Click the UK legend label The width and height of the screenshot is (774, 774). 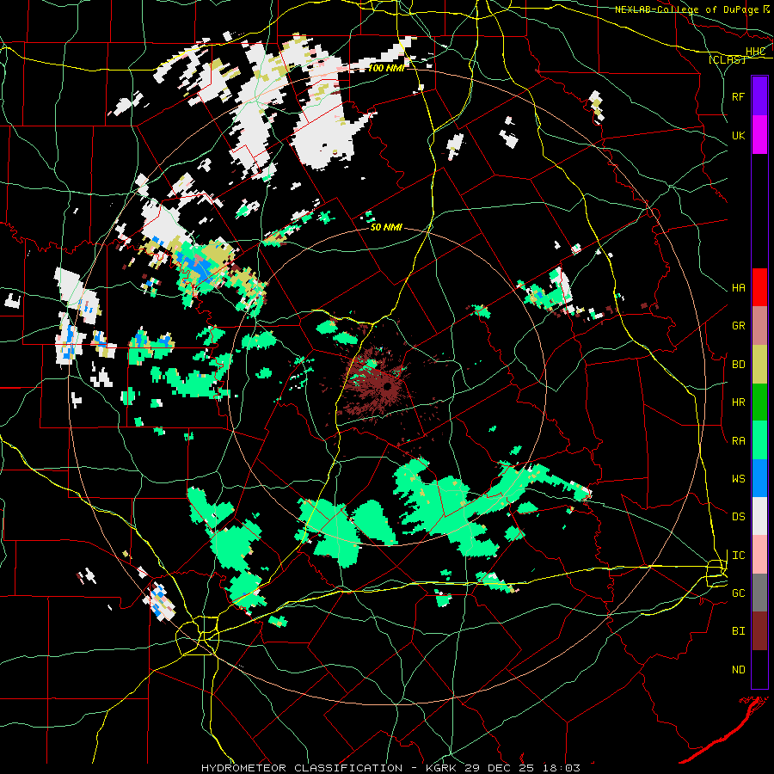[x=738, y=135]
